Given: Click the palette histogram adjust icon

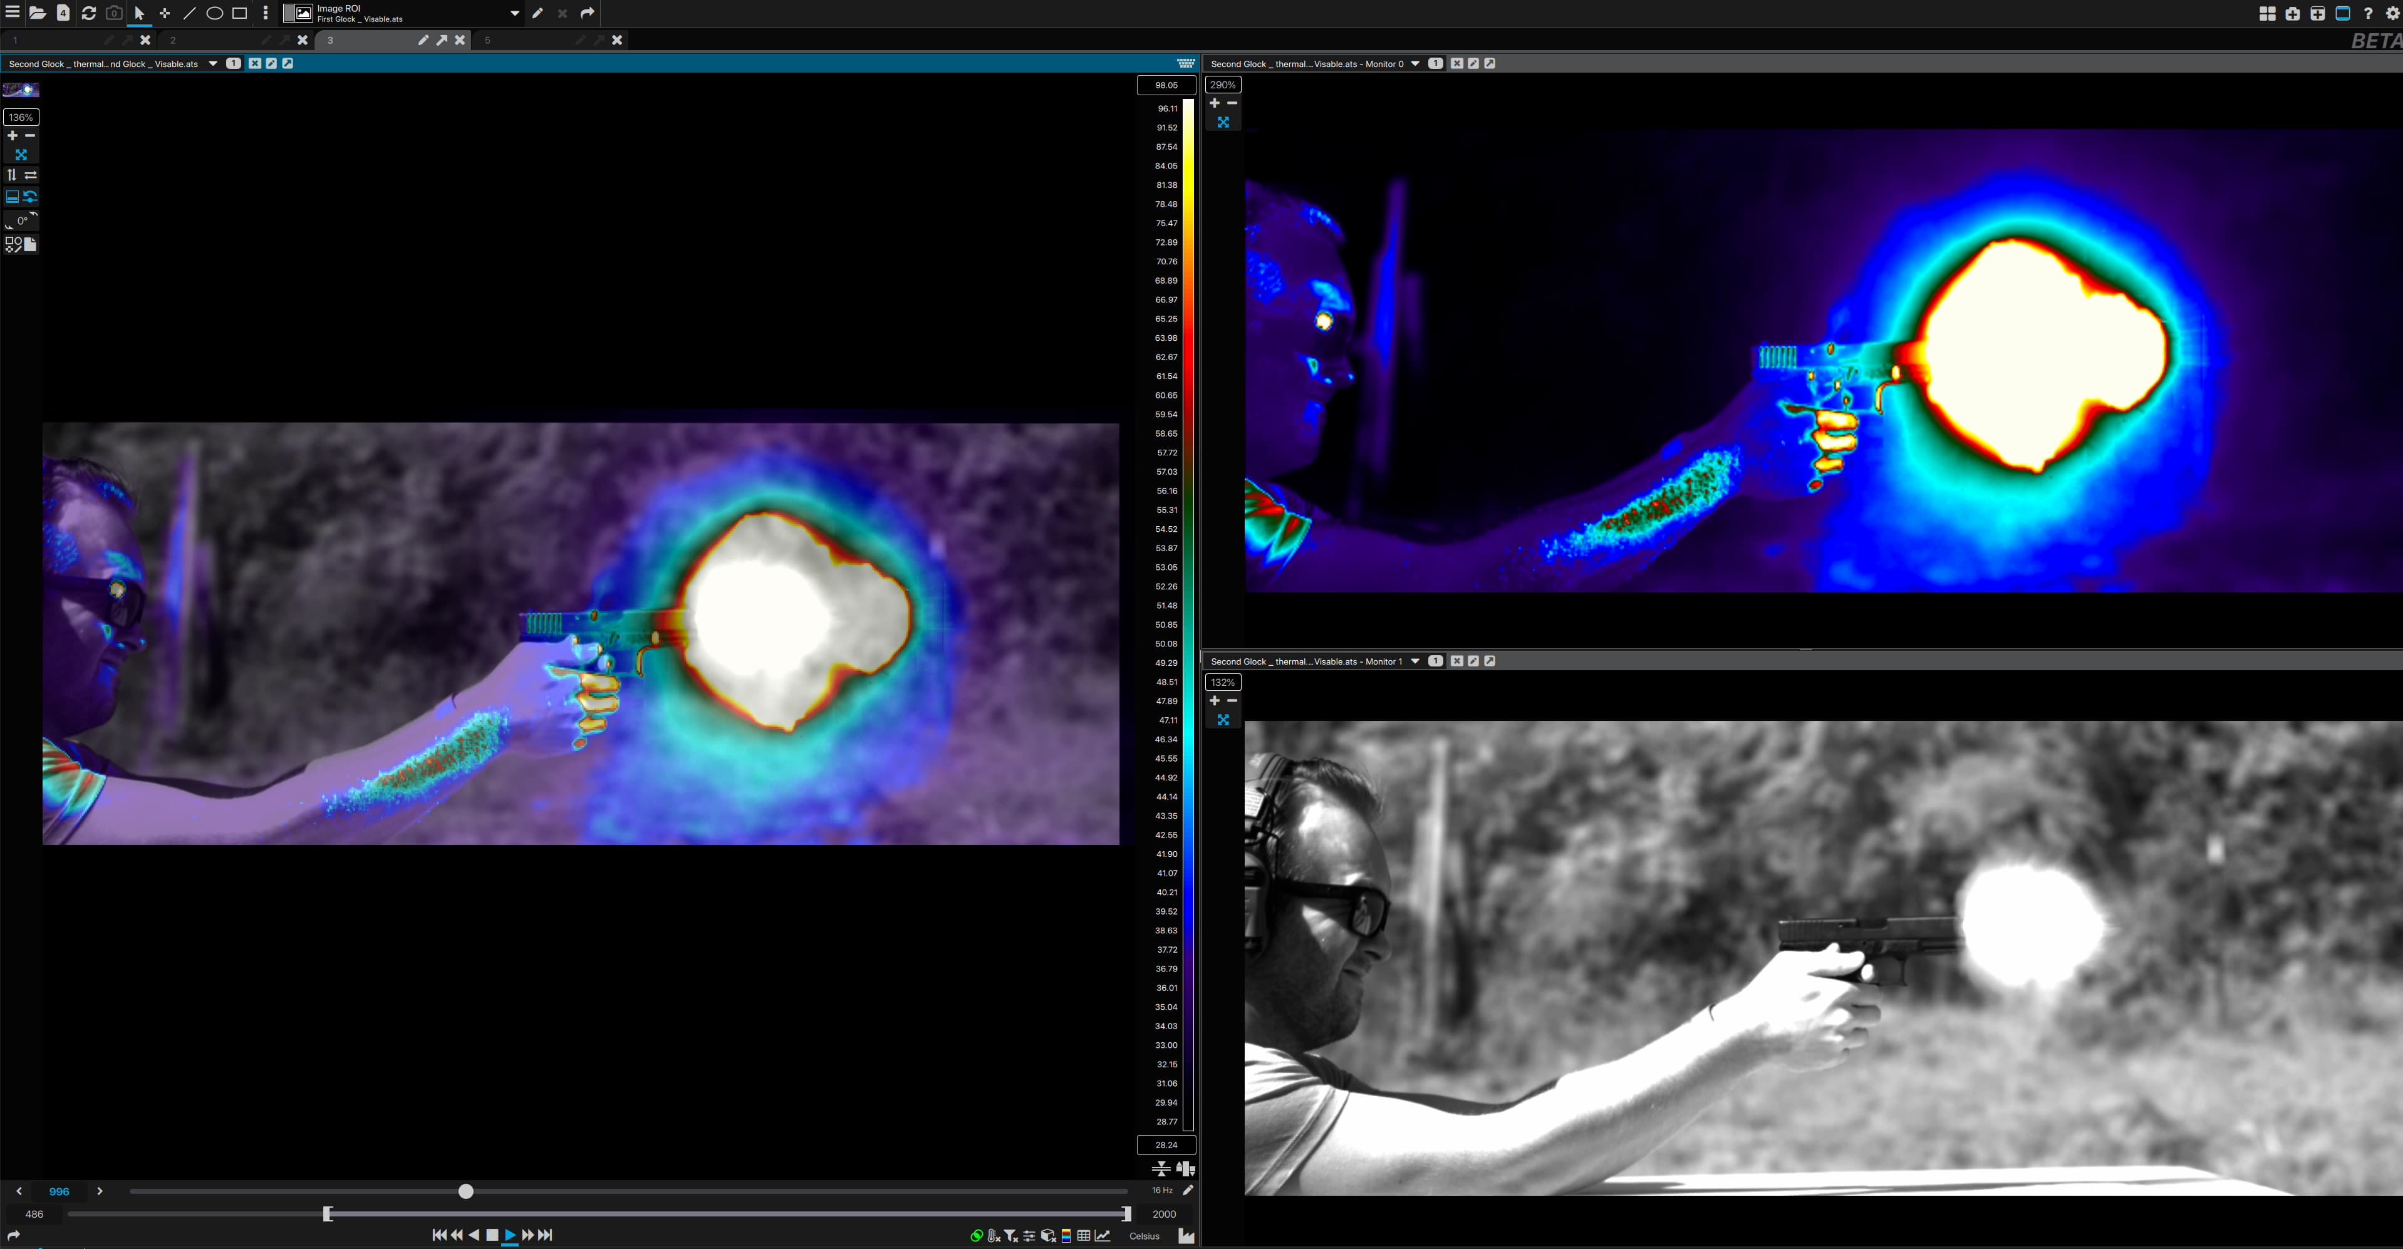Looking at the screenshot, I should click(1186, 1169).
